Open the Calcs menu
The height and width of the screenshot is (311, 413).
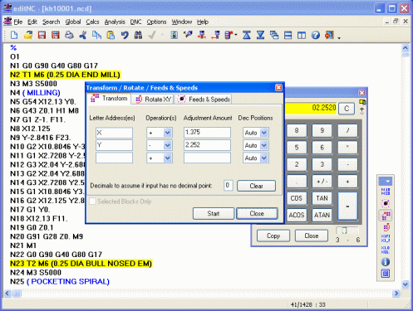pos(92,22)
